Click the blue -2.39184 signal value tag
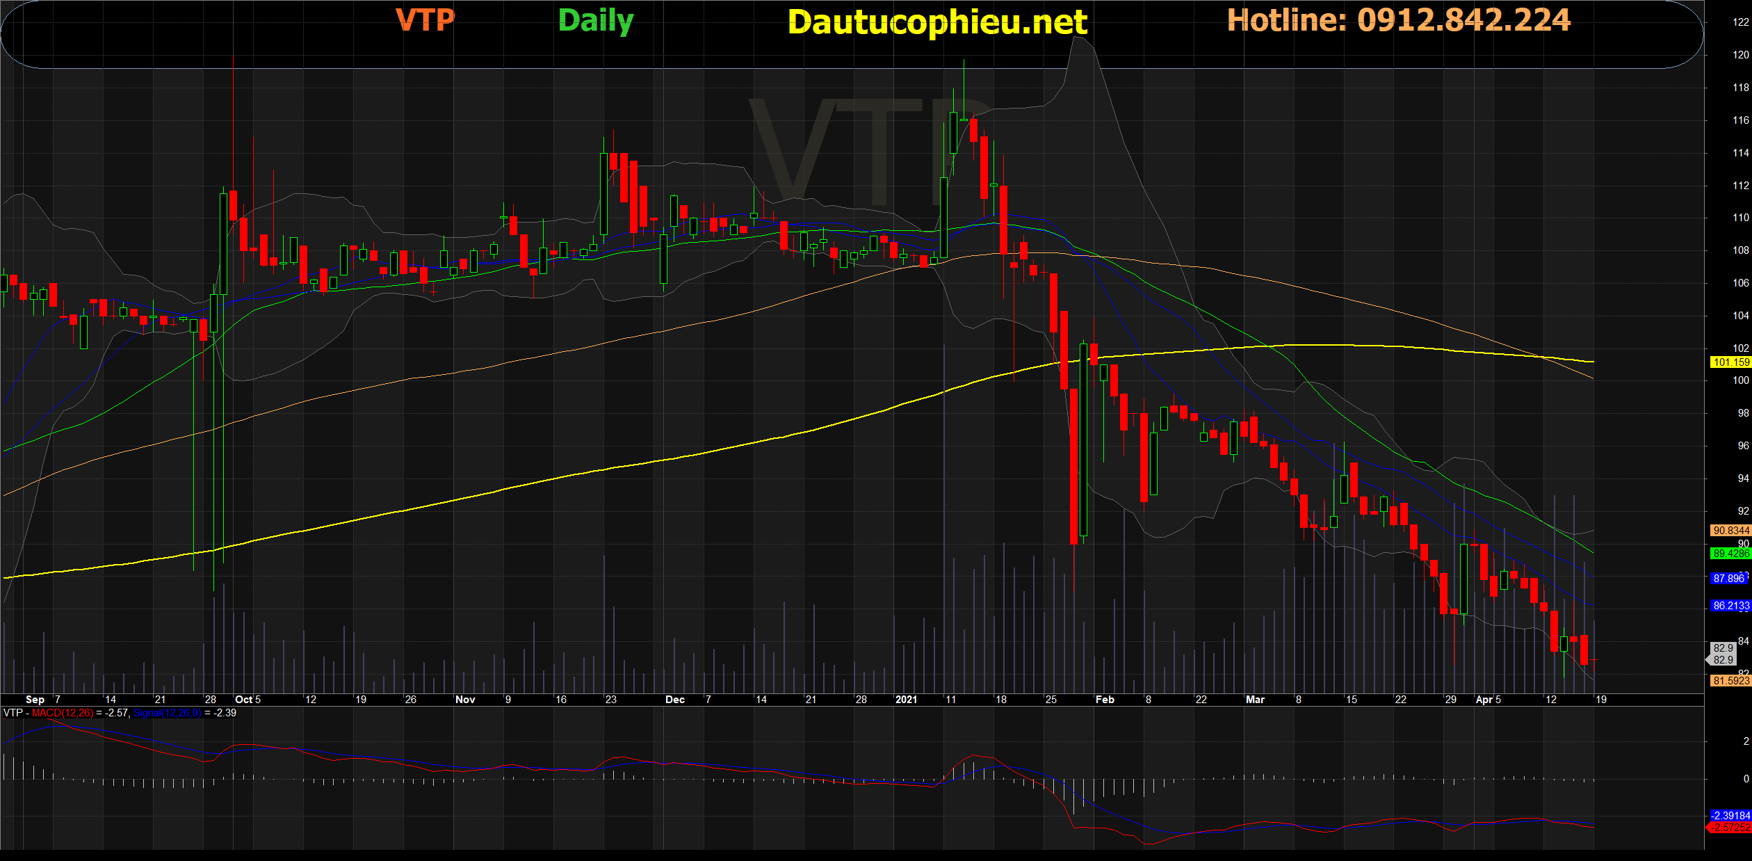The width and height of the screenshot is (1752, 861). pos(1730,815)
